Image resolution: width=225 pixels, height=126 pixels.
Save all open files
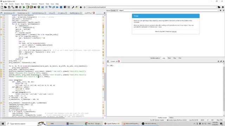click(x=13, y=7)
